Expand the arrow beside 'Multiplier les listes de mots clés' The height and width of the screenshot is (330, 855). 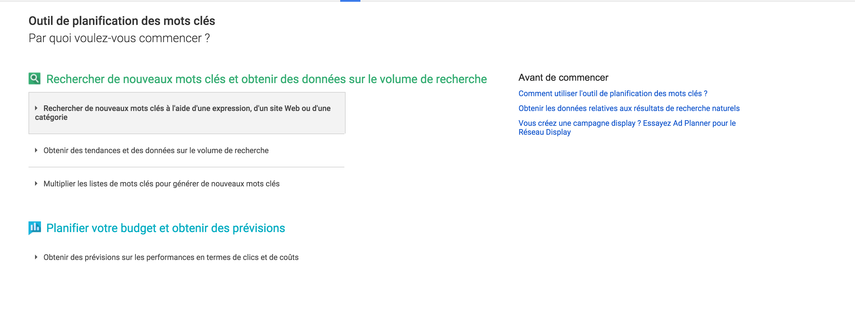coord(36,183)
